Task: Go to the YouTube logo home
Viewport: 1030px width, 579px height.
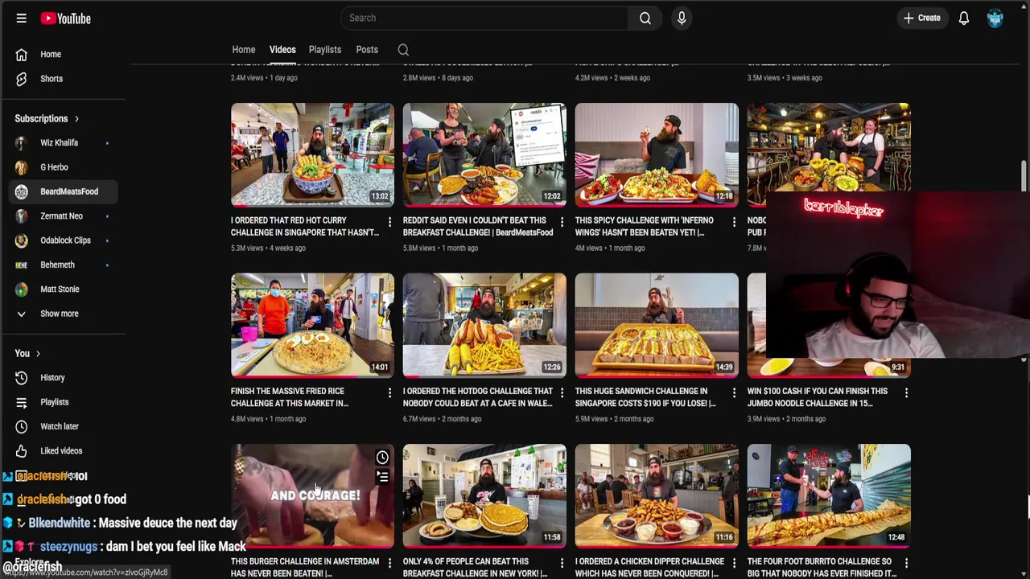Action: 65,18
